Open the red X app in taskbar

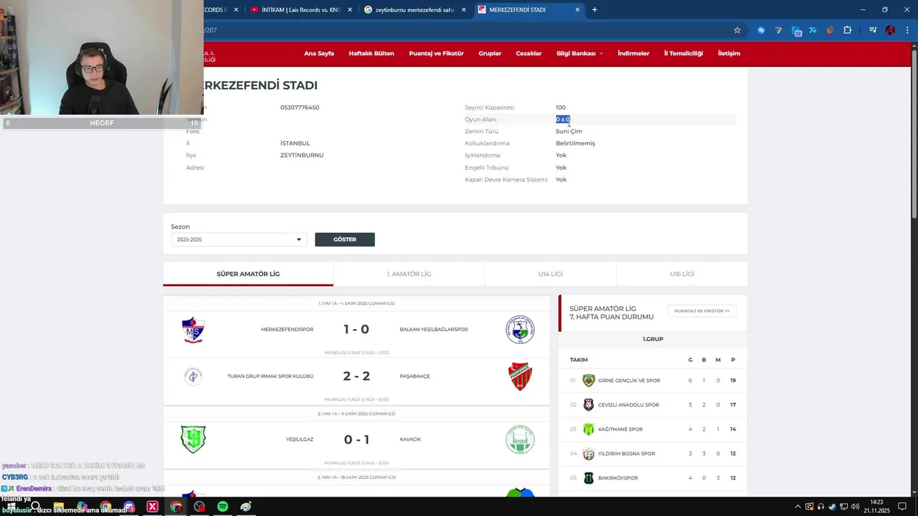pyautogui.click(x=152, y=507)
